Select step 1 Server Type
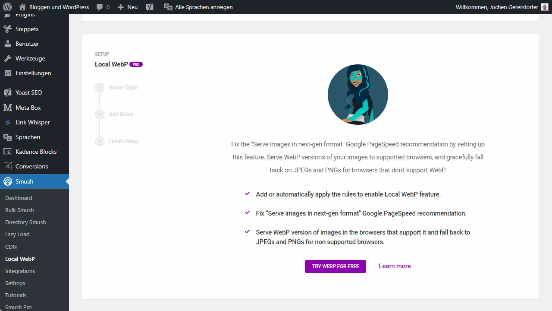Image resolution: width=552 pixels, height=311 pixels. (x=116, y=88)
